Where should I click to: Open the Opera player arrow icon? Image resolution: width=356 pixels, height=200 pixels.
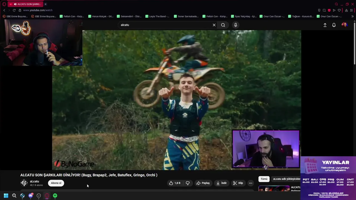pos(334,10)
